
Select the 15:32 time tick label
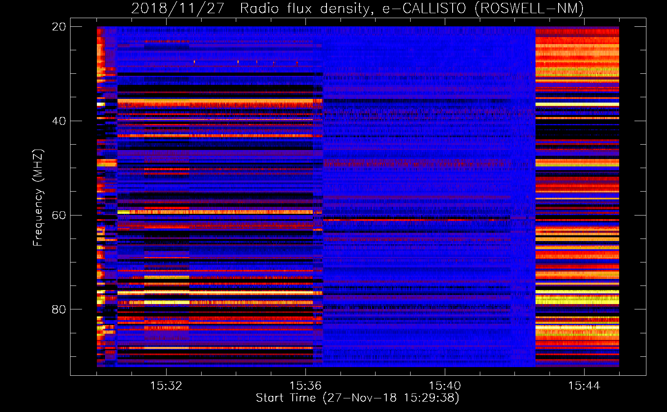click(x=166, y=386)
